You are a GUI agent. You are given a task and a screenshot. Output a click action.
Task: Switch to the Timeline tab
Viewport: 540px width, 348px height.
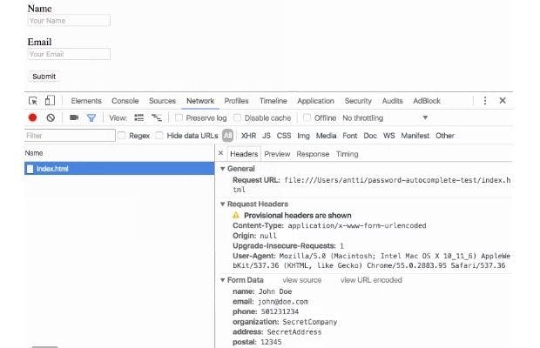click(273, 101)
